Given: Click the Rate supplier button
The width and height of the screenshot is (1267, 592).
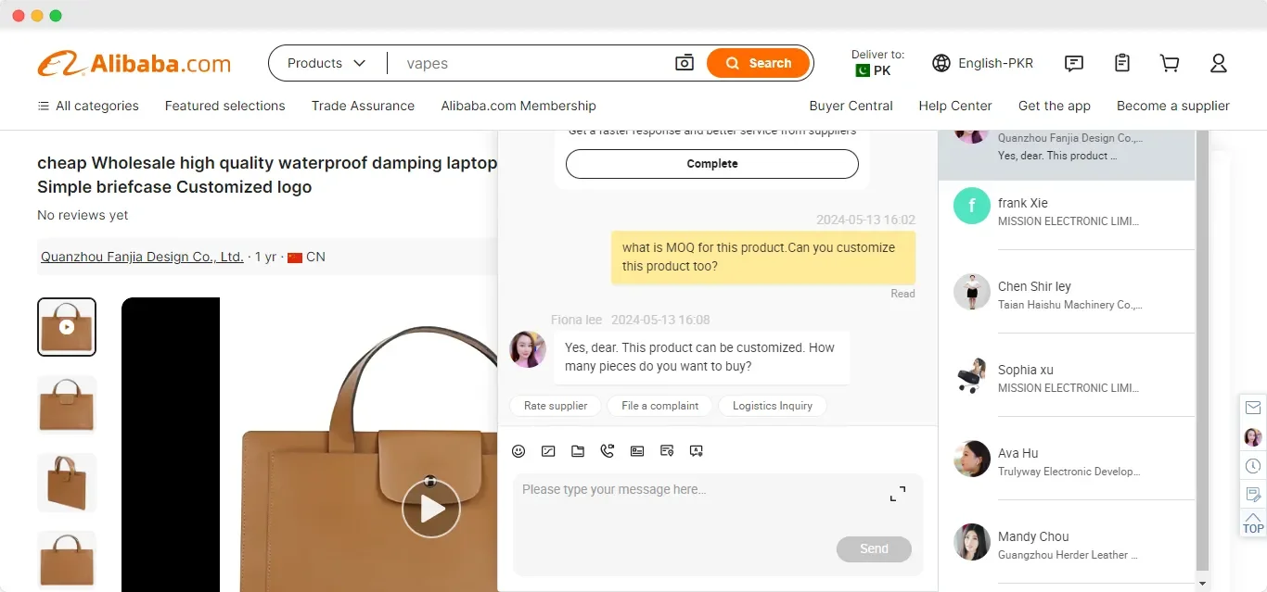Looking at the screenshot, I should (x=556, y=406).
